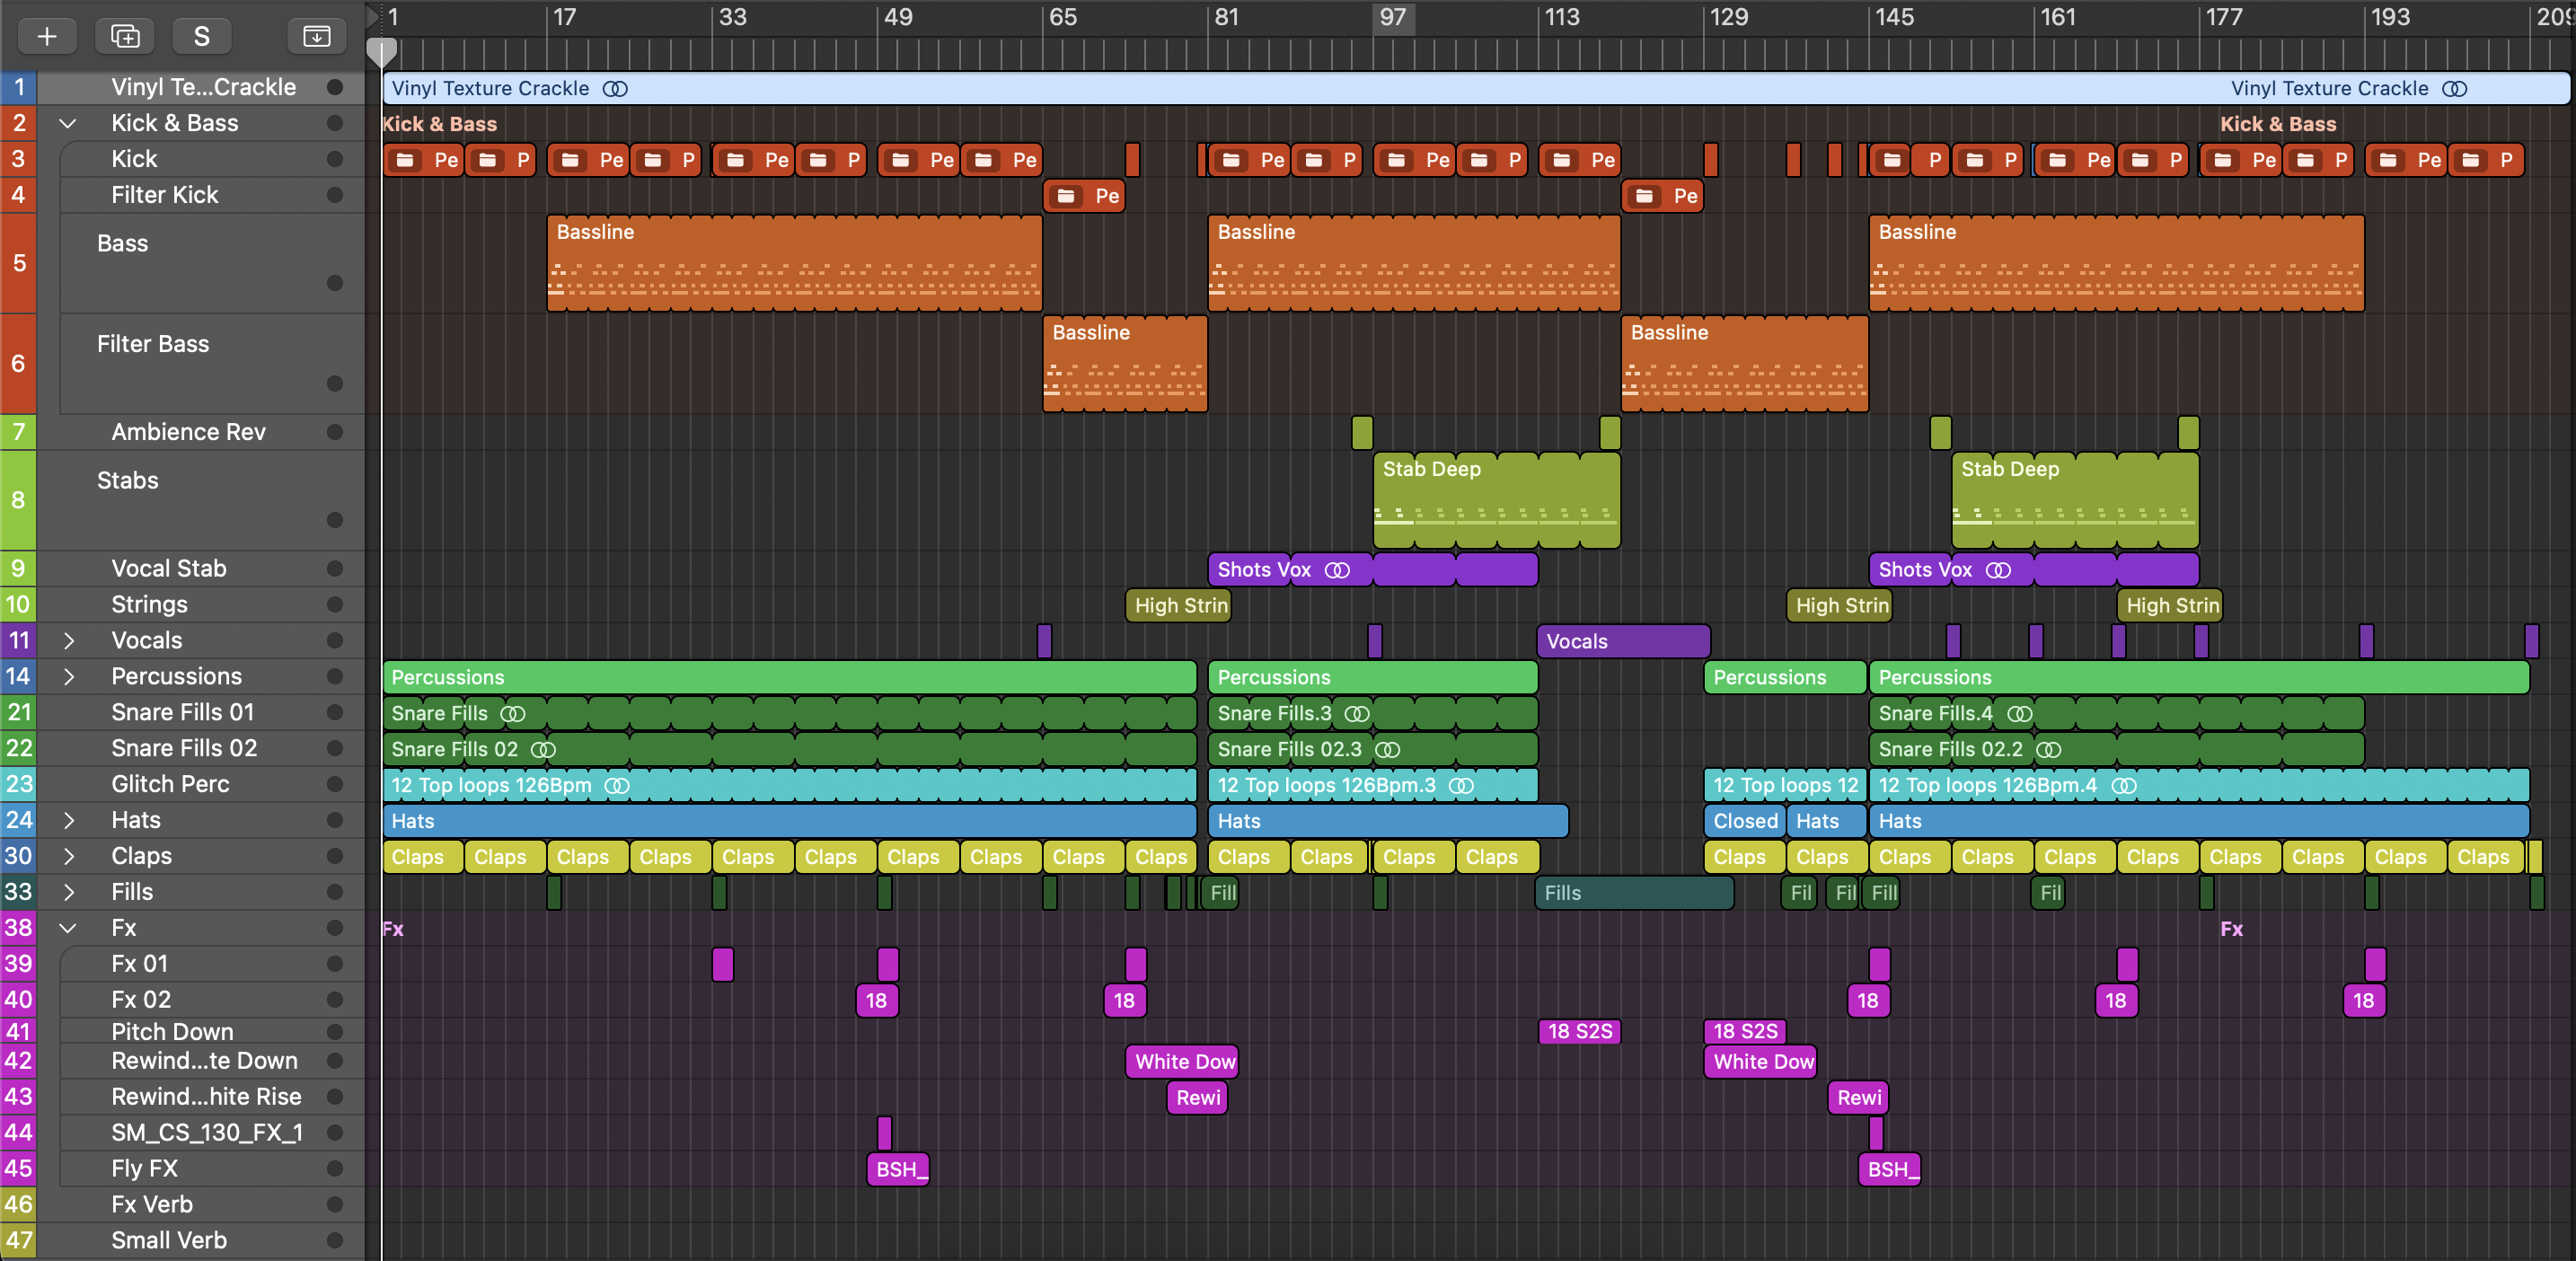Screen dimensions: 2576x1261
Task: Select the 12 Top loops 126Bpm.4 region
Action: pyautogui.click(x=2199, y=785)
